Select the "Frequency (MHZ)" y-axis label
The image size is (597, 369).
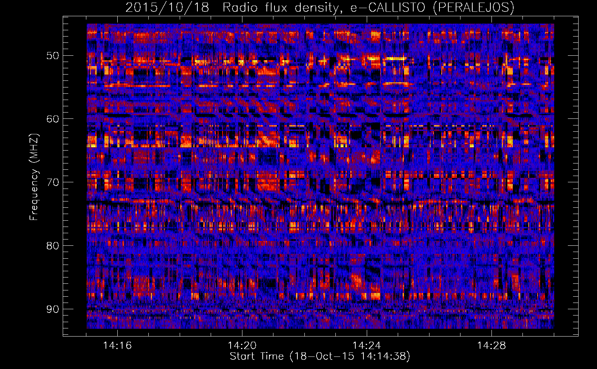(34, 177)
